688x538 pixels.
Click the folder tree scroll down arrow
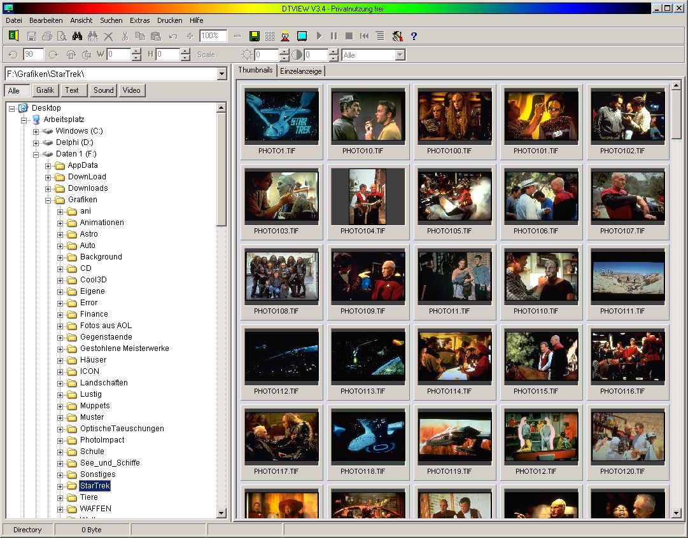tap(221, 513)
